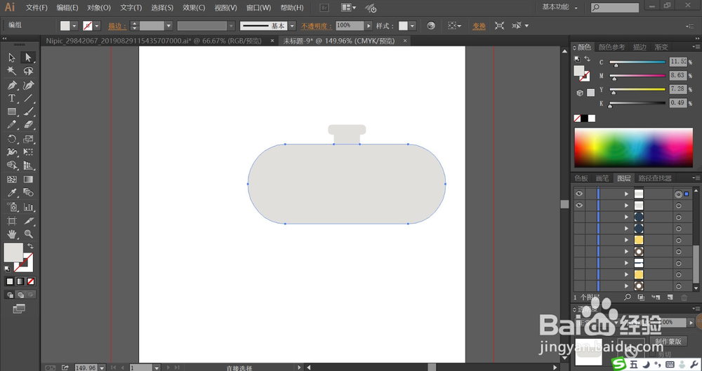Viewport: 702px width, 371px height.
Task: Select the Gradient tool
Action: (28, 180)
